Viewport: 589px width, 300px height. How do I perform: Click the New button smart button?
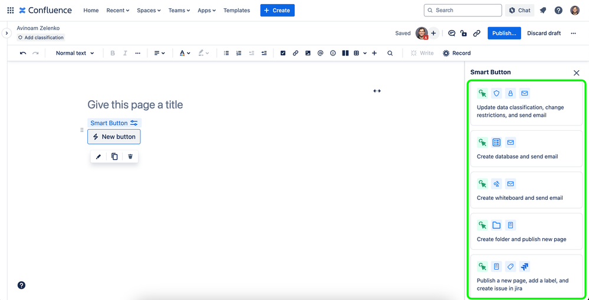pos(114,137)
